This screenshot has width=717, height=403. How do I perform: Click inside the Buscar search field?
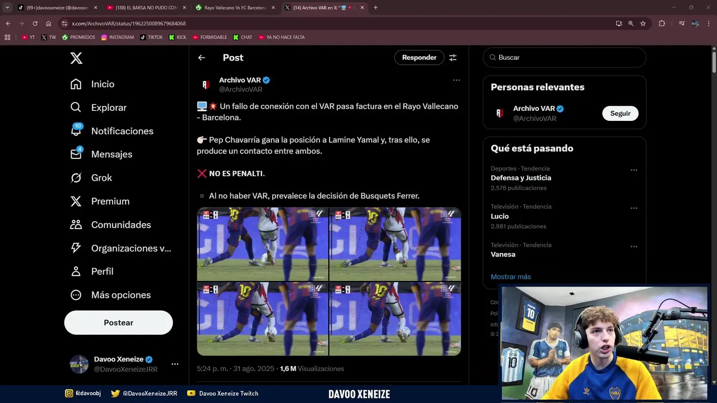pos(565,58)
